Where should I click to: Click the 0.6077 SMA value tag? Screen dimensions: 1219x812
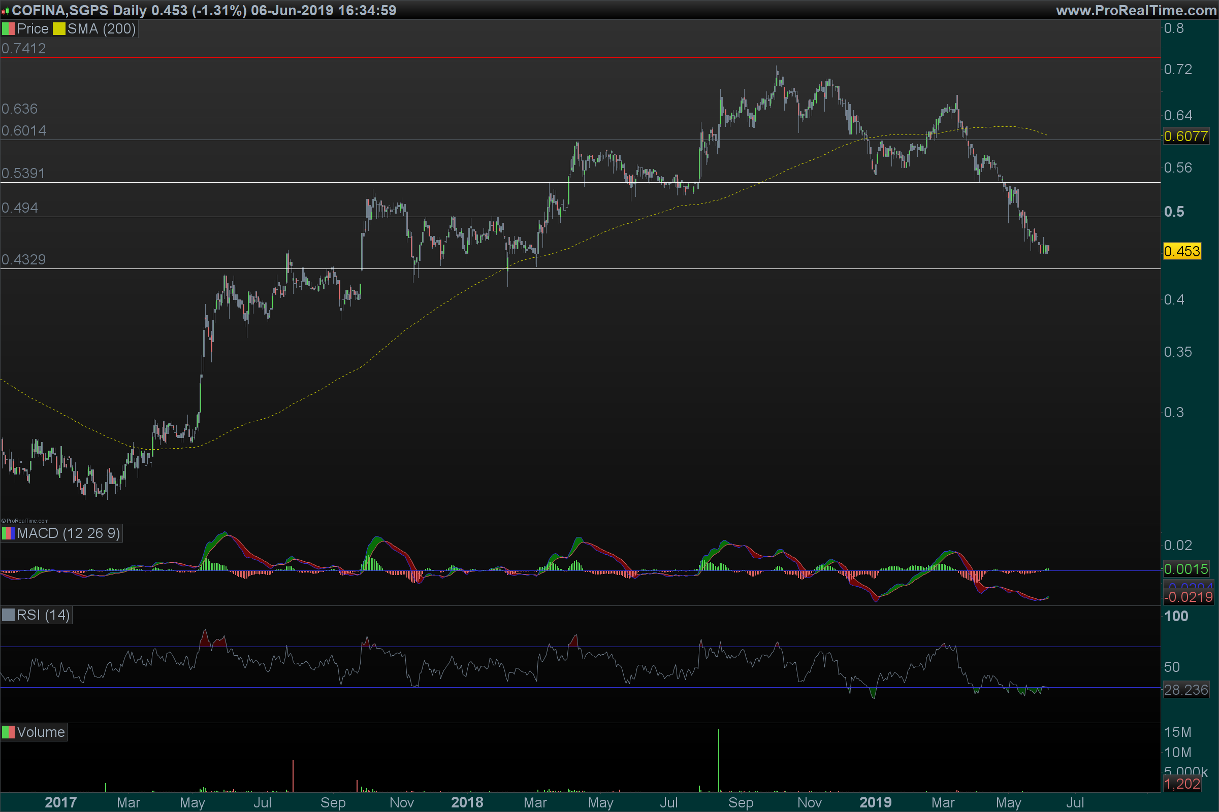click(1185, 136)
